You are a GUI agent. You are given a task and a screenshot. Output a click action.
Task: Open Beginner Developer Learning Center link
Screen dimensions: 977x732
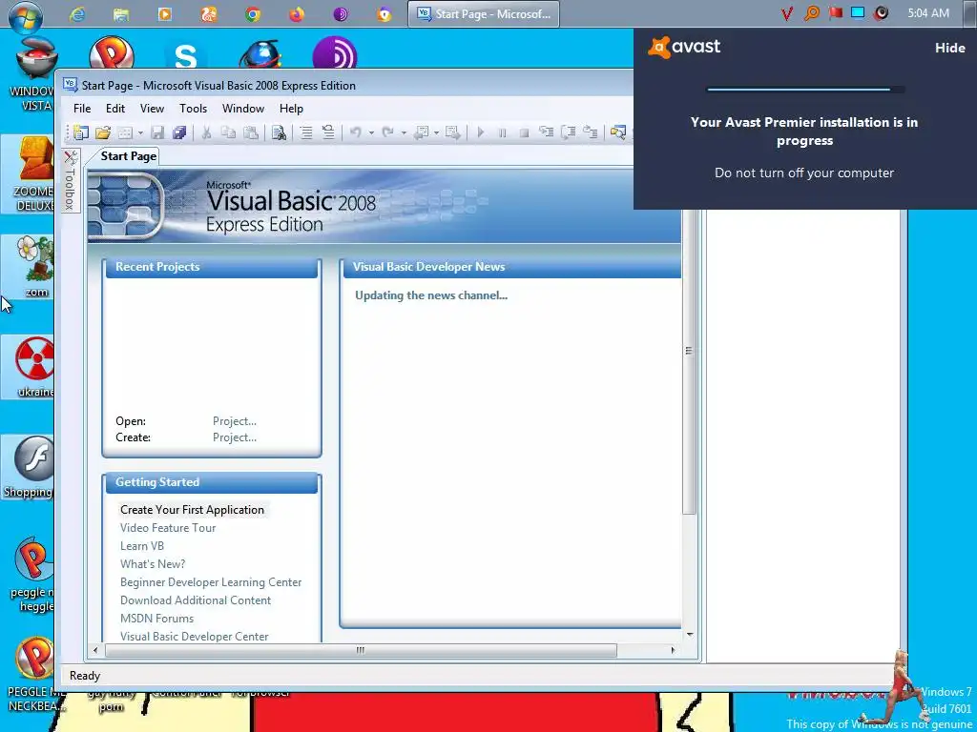pyautogui.click(x=211, y=582)
